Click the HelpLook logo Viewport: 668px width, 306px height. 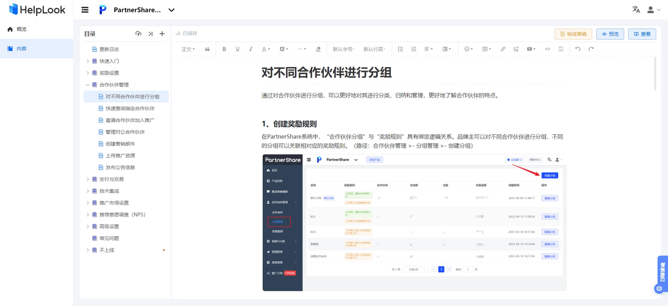point(37,10)
